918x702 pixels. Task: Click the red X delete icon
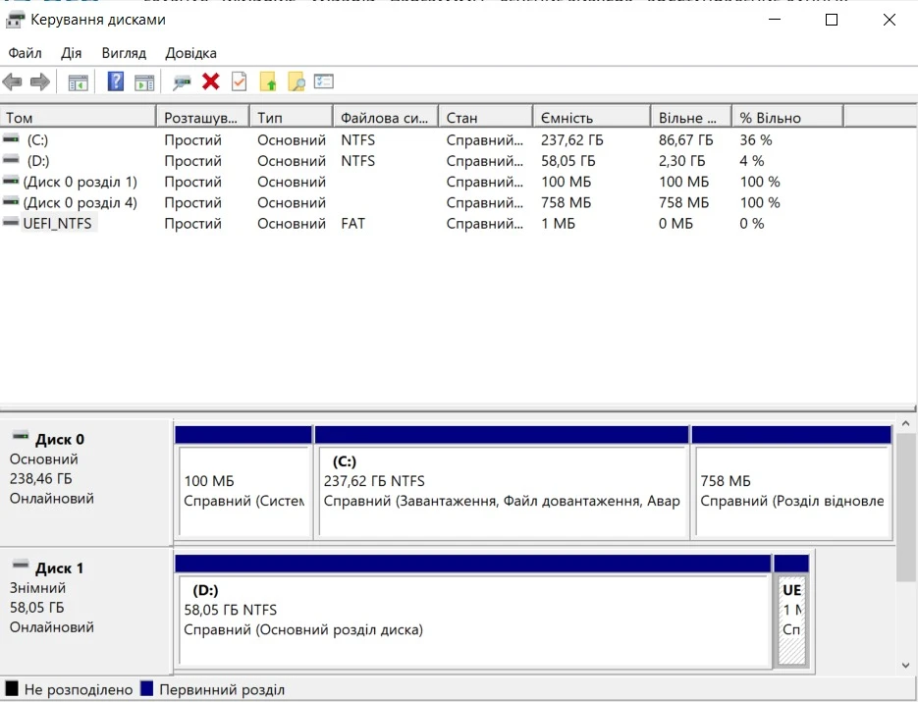tap(210, 82)
